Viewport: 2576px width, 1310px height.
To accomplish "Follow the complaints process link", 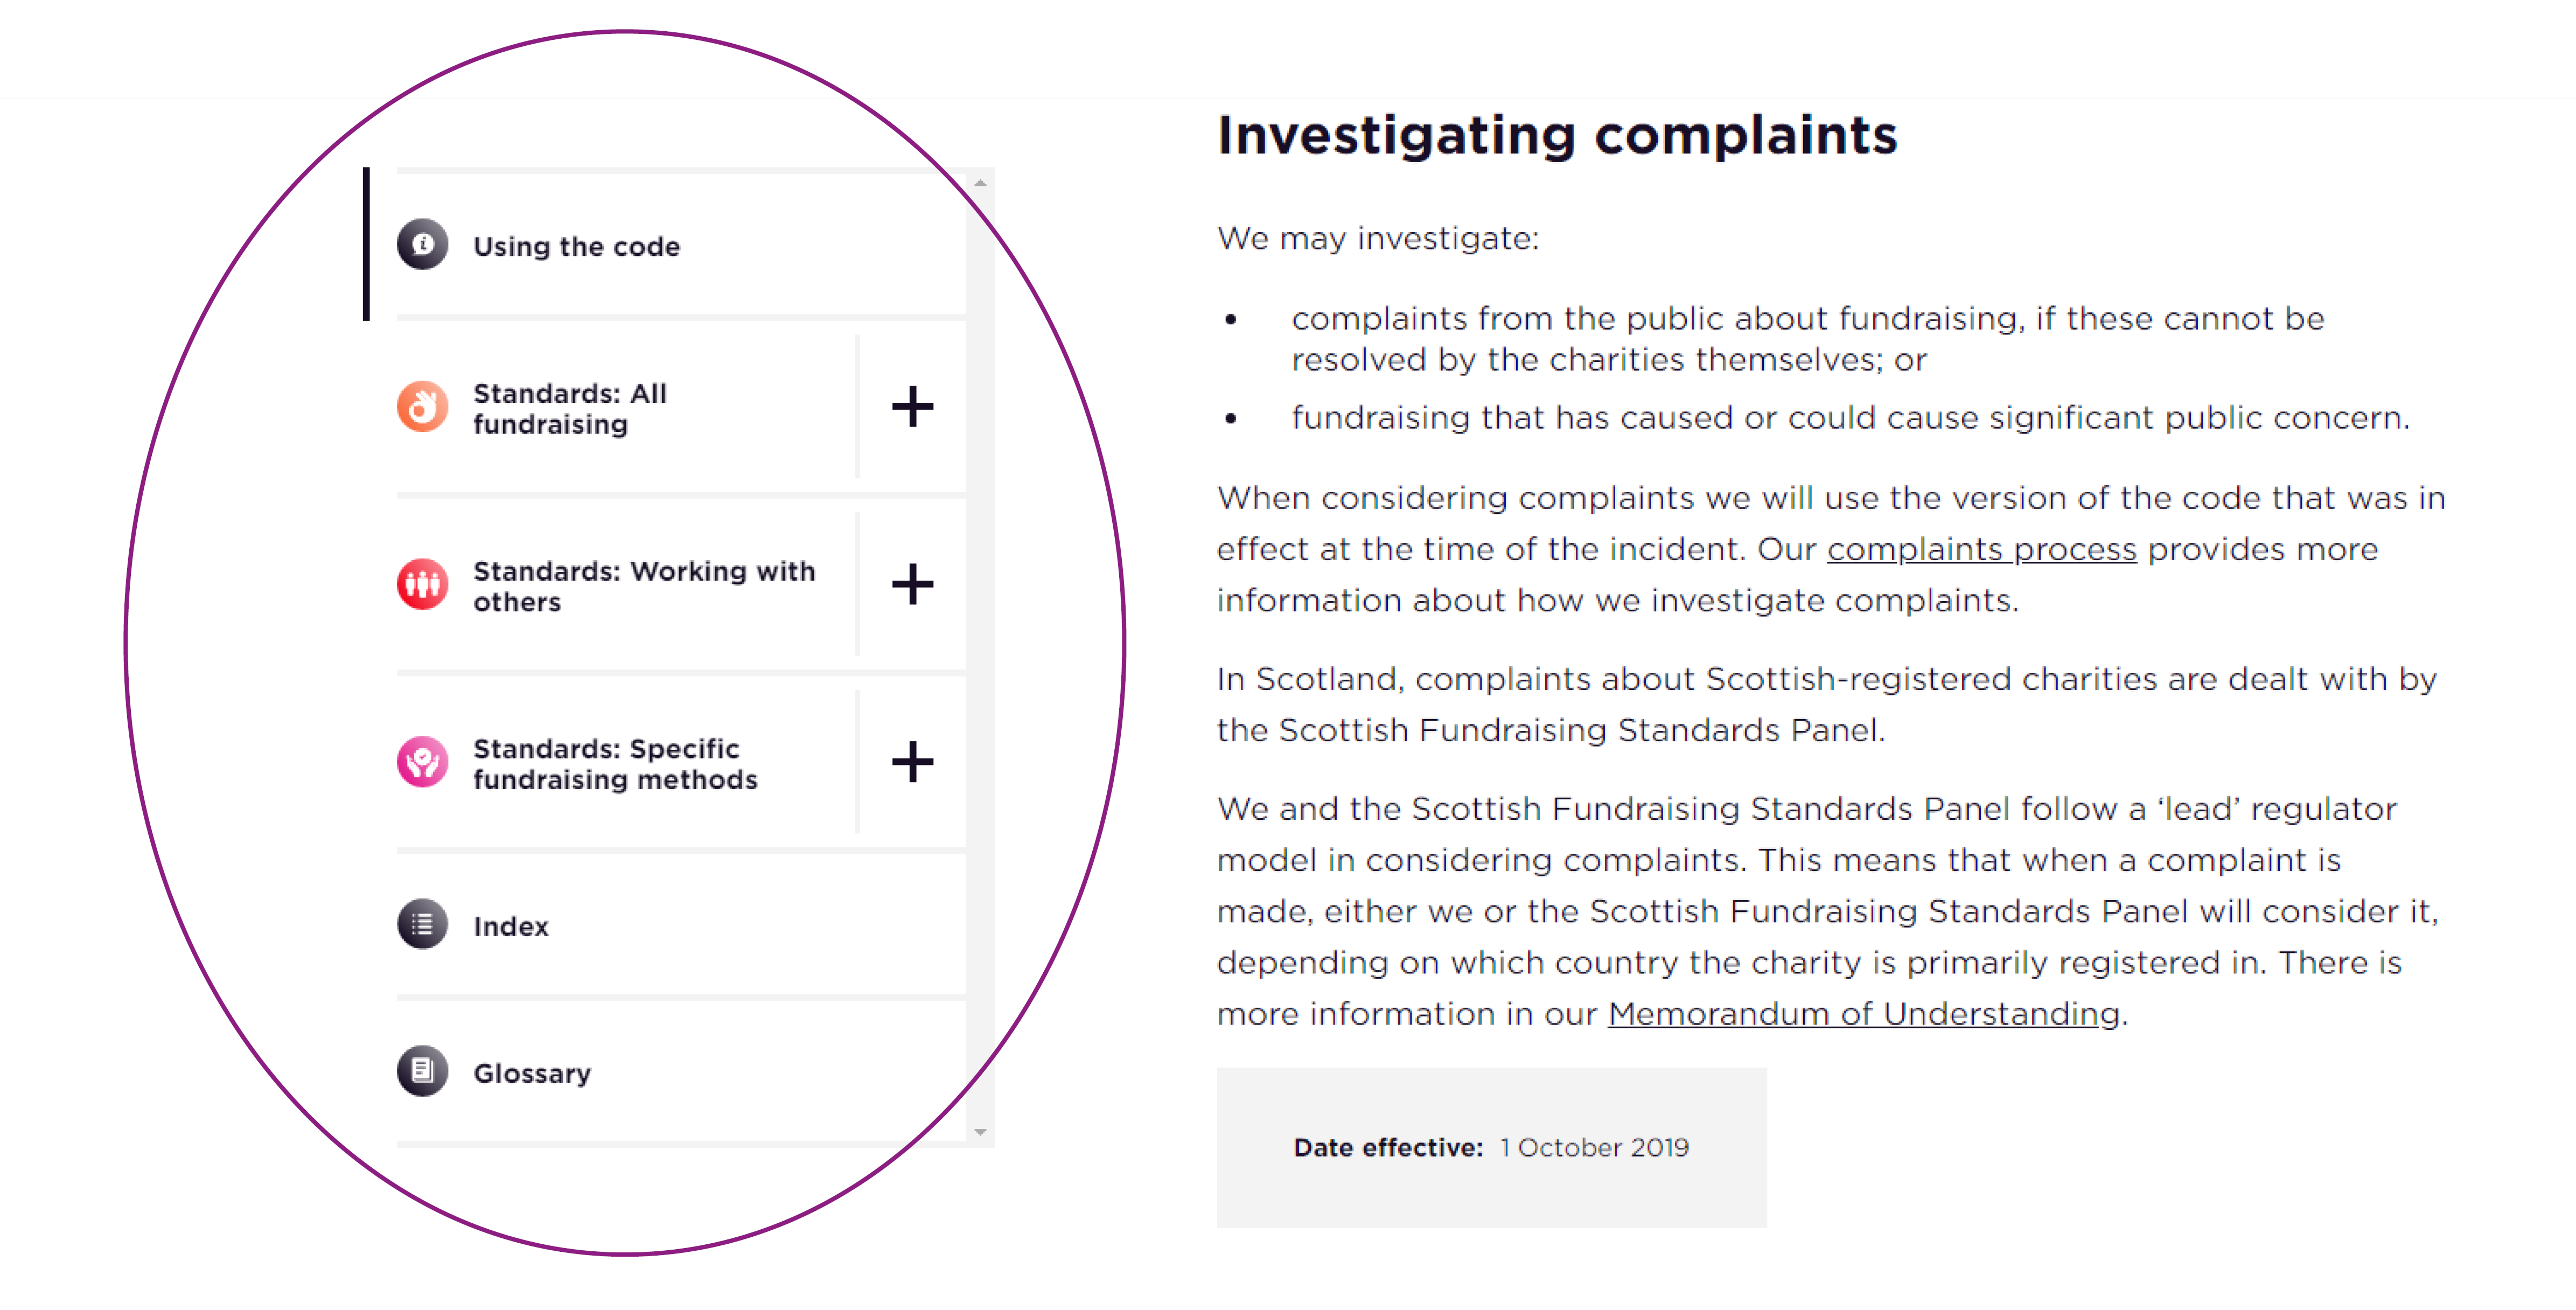I will pos(1981,549).
